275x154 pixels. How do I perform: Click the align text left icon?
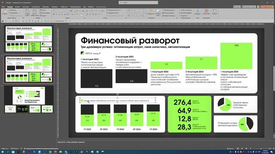(88, 14)
